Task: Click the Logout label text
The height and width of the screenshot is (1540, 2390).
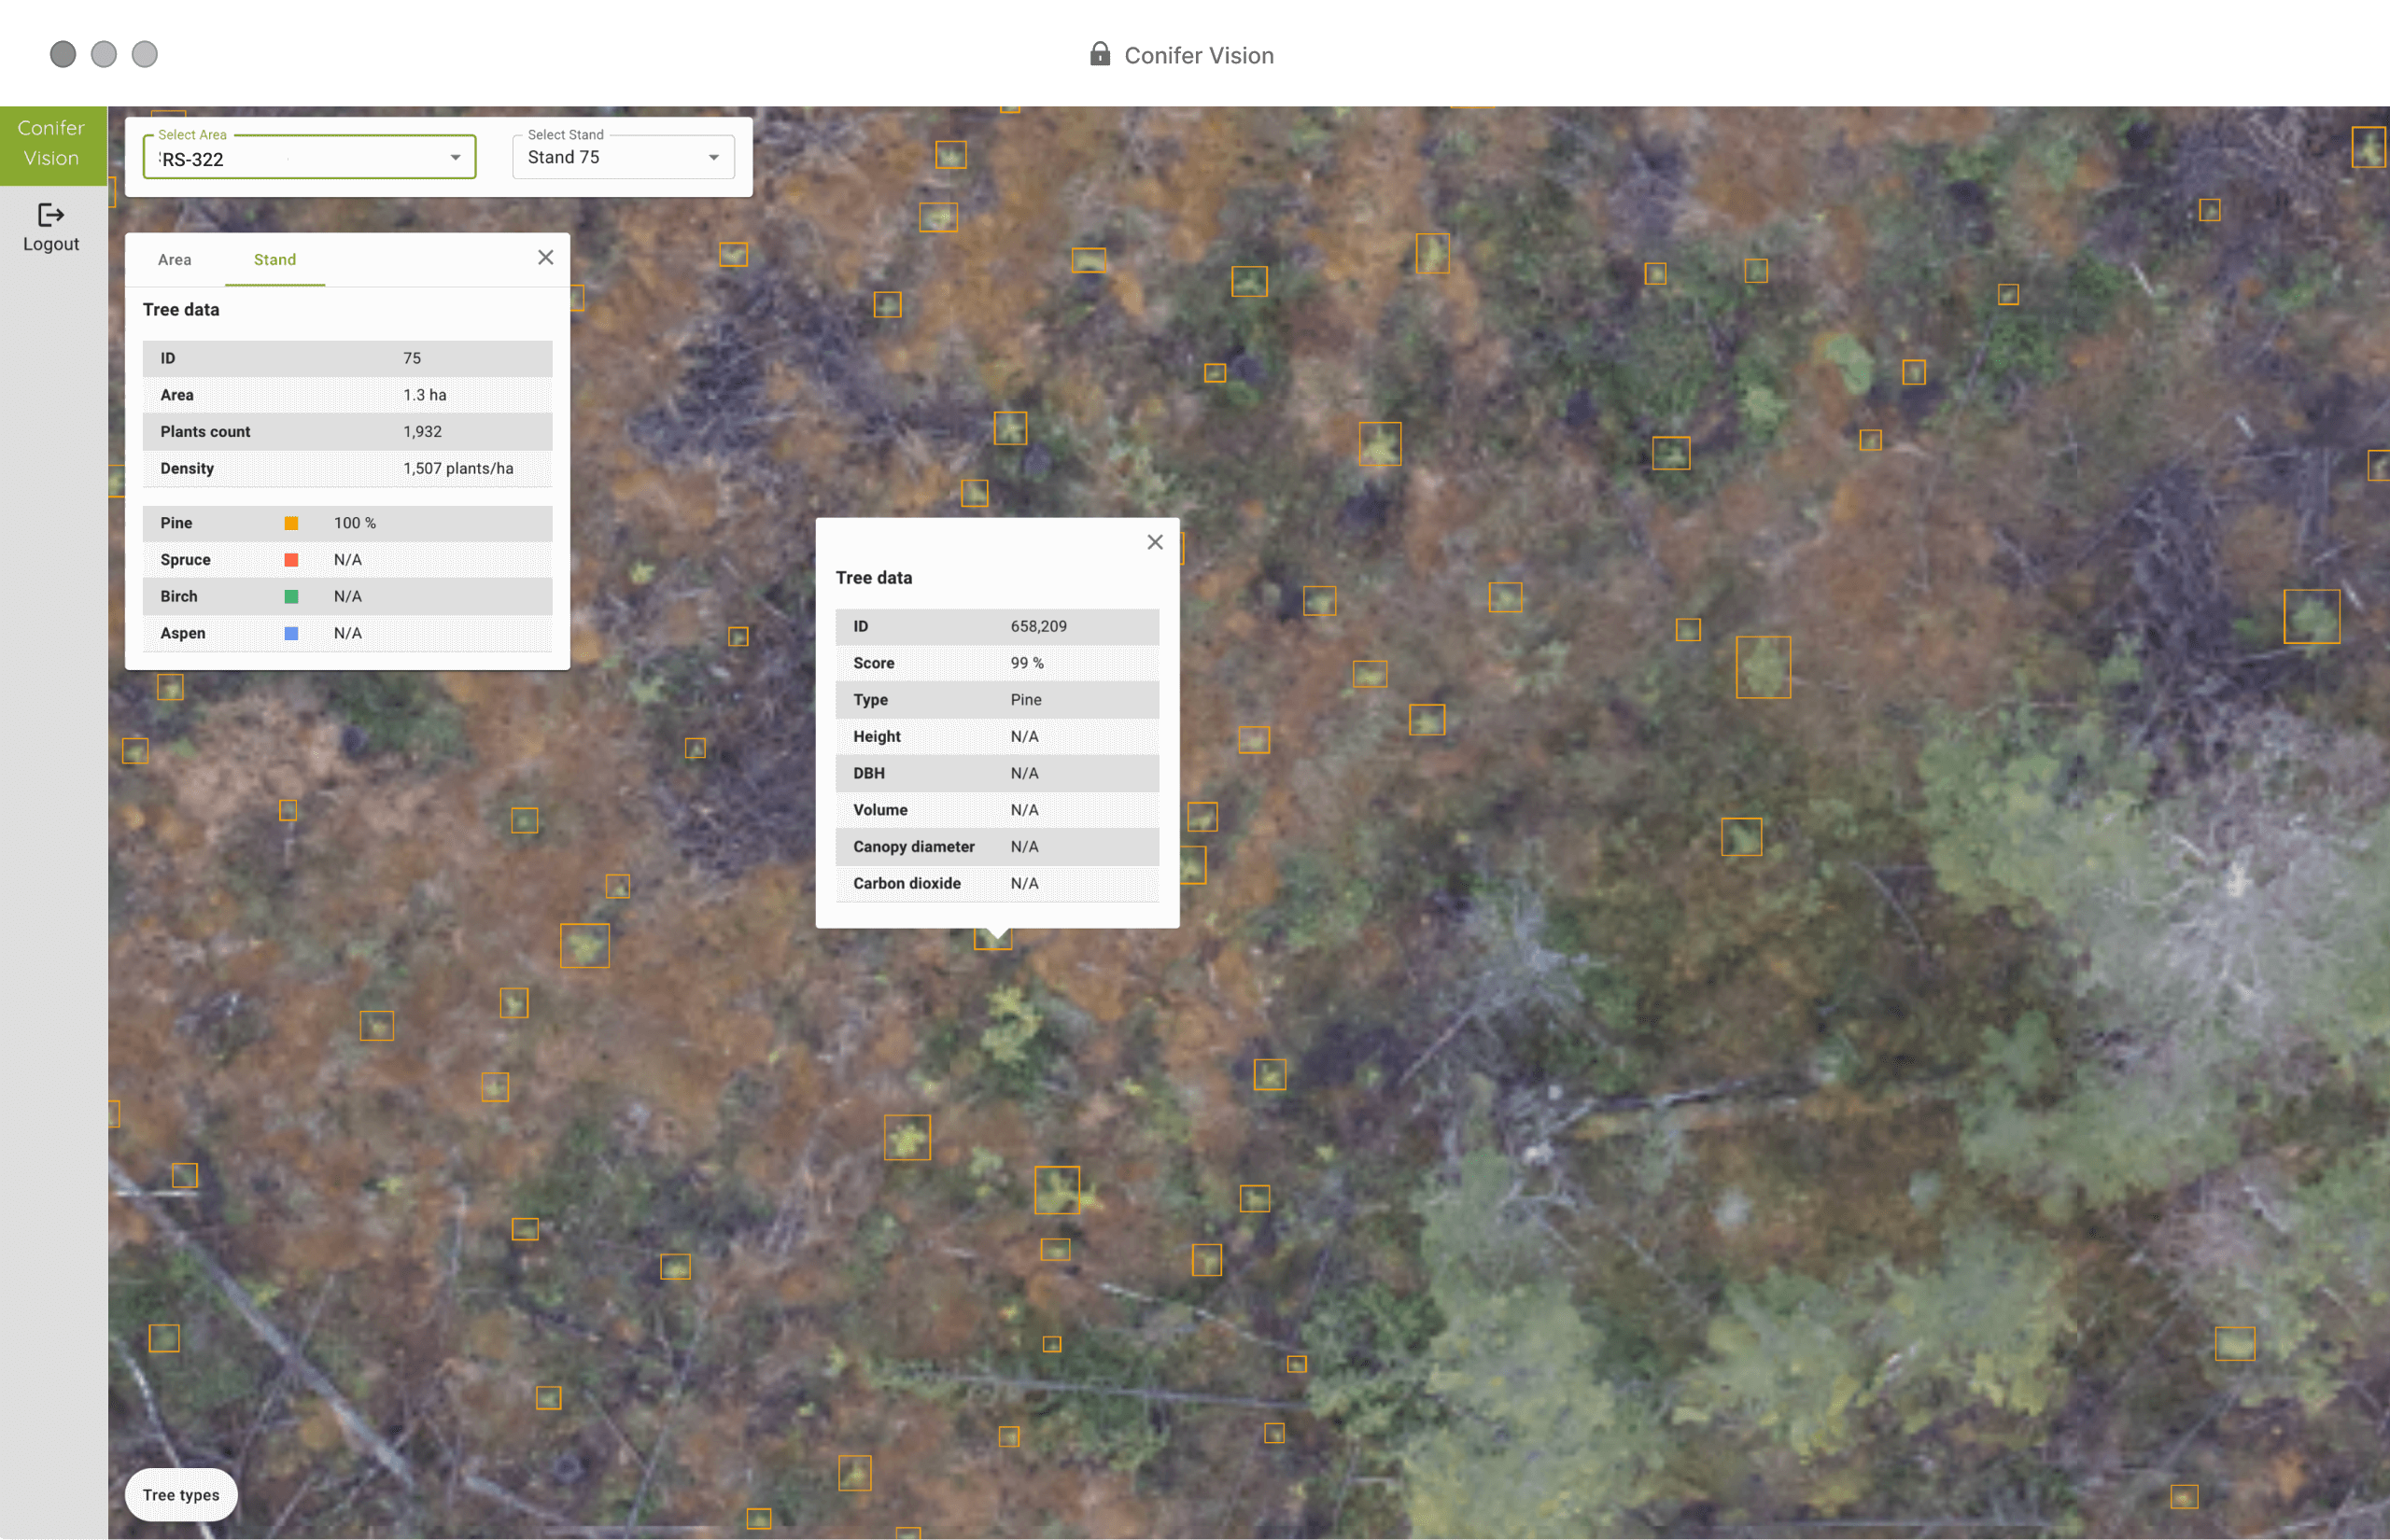Action: click(51, 244)
